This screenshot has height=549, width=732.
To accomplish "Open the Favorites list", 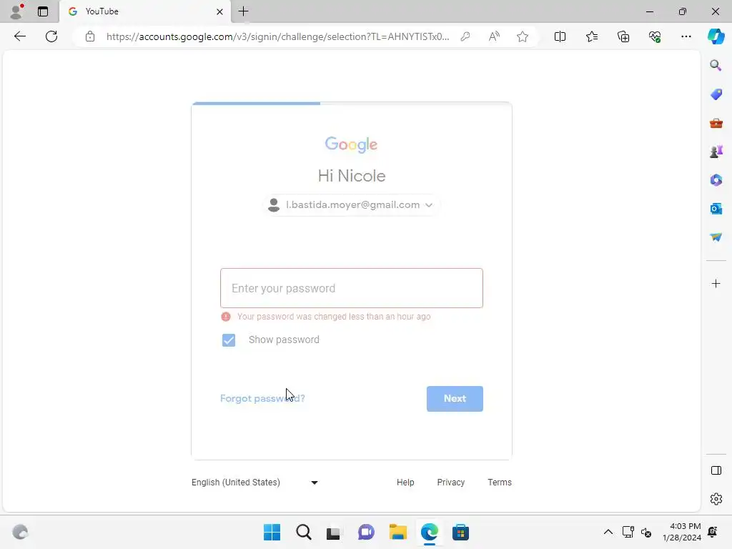I will [x=591, y=36].
